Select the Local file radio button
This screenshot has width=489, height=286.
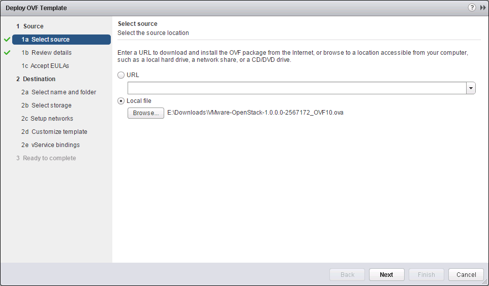[121, 101]
